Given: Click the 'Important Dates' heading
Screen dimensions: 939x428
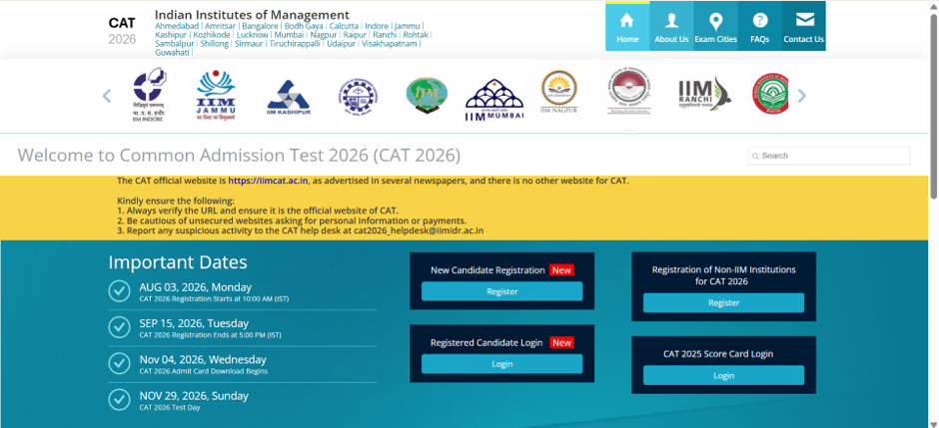Looking at the screenshot, I should [178, 262].
